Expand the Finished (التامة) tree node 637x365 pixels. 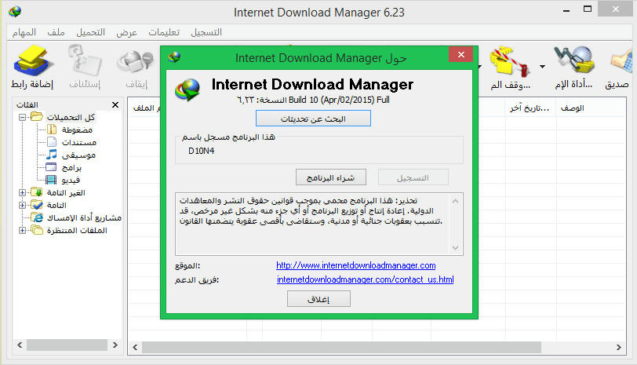pos(22,205)
